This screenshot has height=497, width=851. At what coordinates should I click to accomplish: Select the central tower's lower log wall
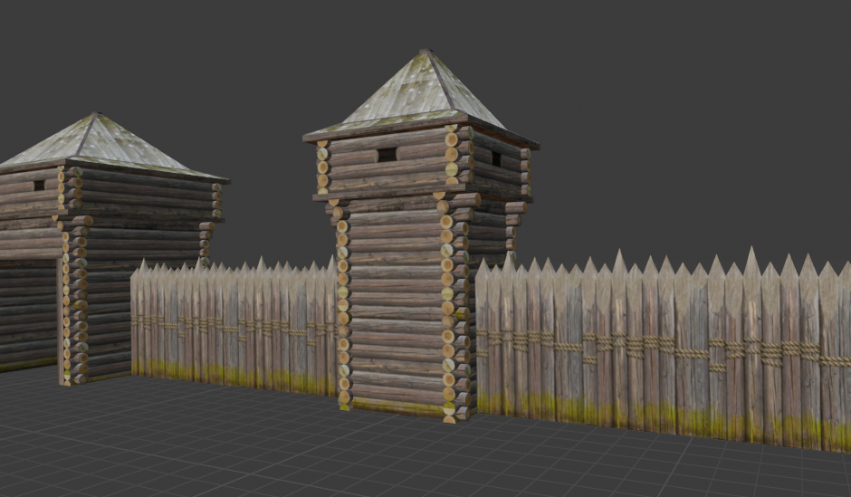(395, 308)
